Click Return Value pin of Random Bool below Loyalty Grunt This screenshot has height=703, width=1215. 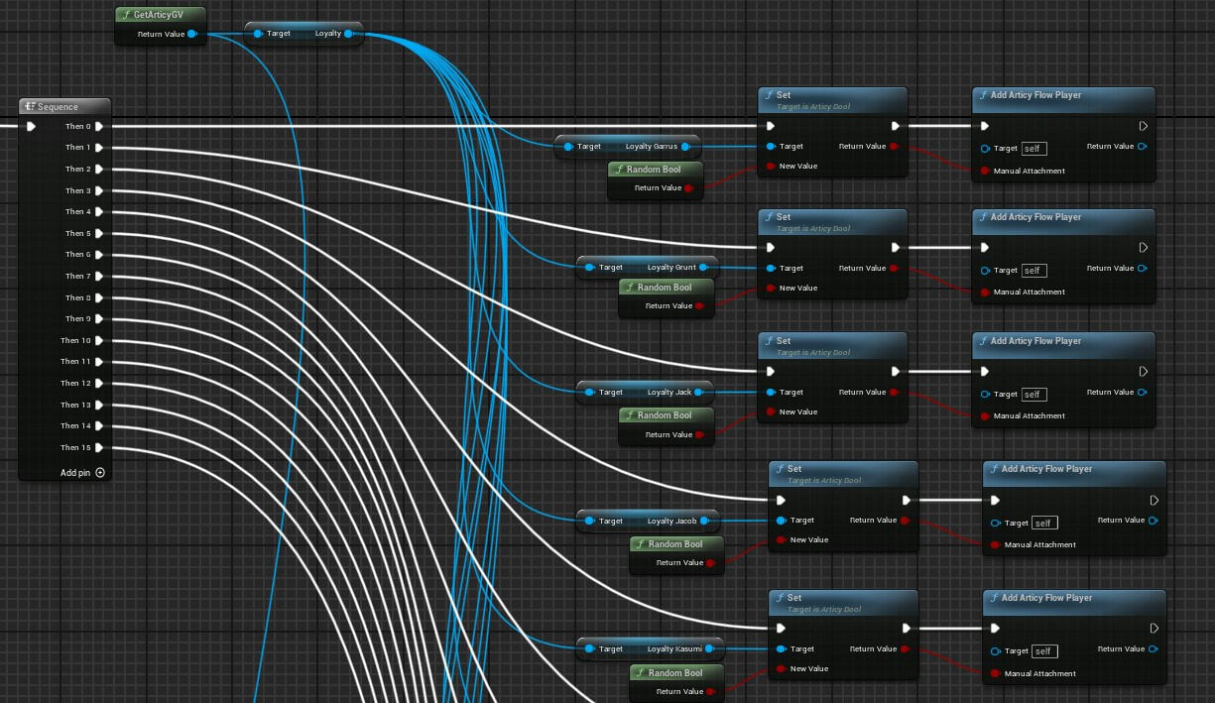click(x=700, y=306)
